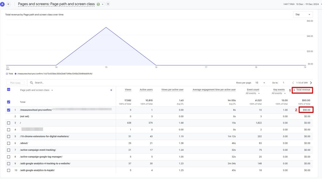The image size is (322, 179).
Task: Click the blue plus to add a dimension column
Action: click(111, 90)
